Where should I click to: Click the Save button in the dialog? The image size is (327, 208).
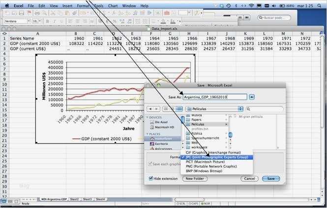click(270, 178)
